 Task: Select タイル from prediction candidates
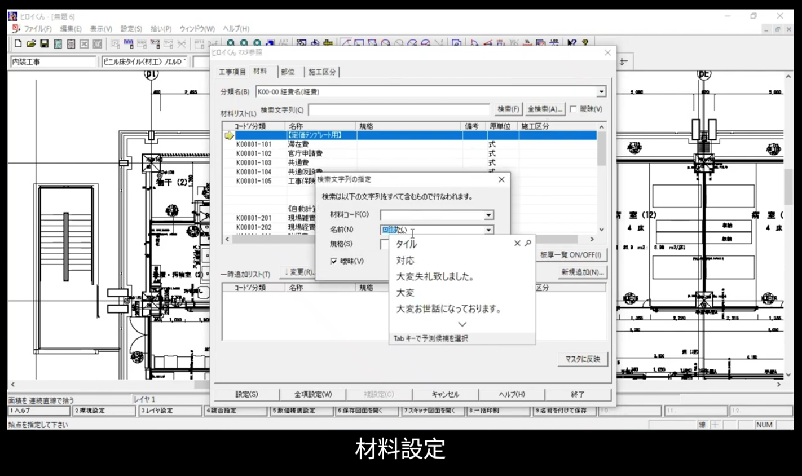(x=406, y=244)
